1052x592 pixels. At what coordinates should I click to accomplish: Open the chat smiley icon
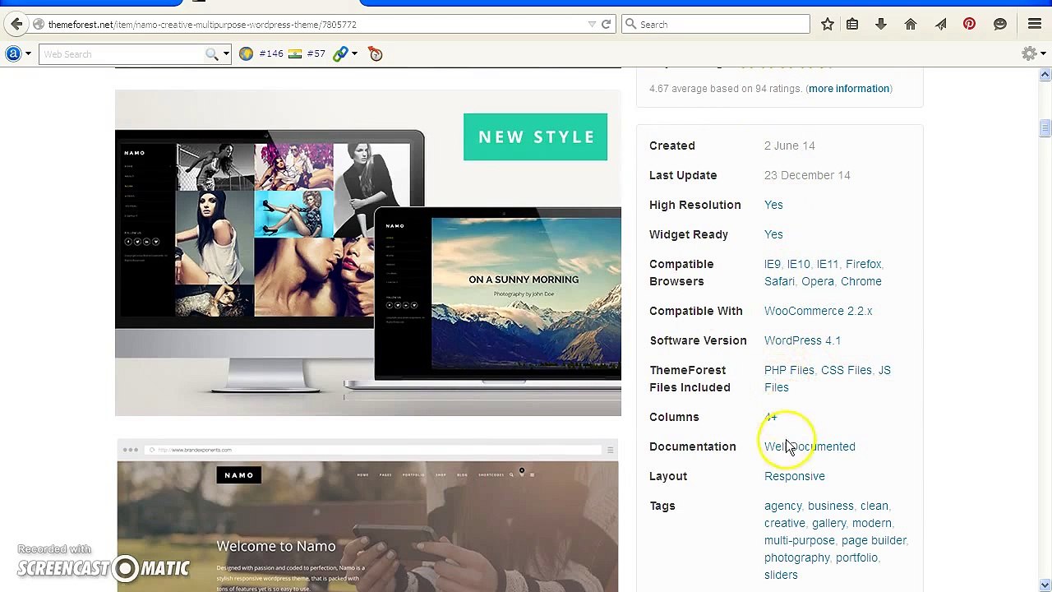pyautogui.click(x=1000, y=24)
